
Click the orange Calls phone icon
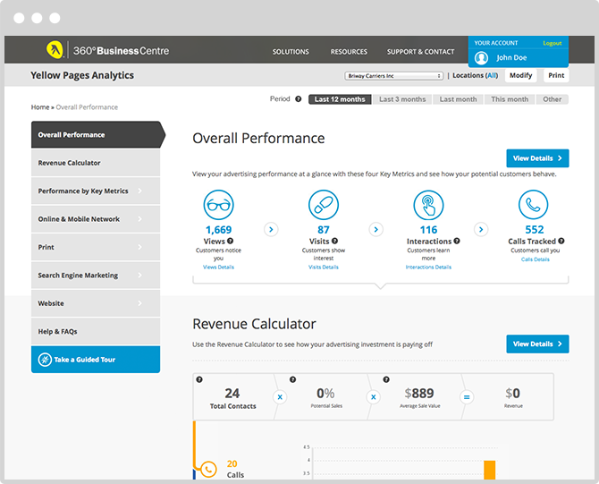pyautogui.click(x=208, y=469)
